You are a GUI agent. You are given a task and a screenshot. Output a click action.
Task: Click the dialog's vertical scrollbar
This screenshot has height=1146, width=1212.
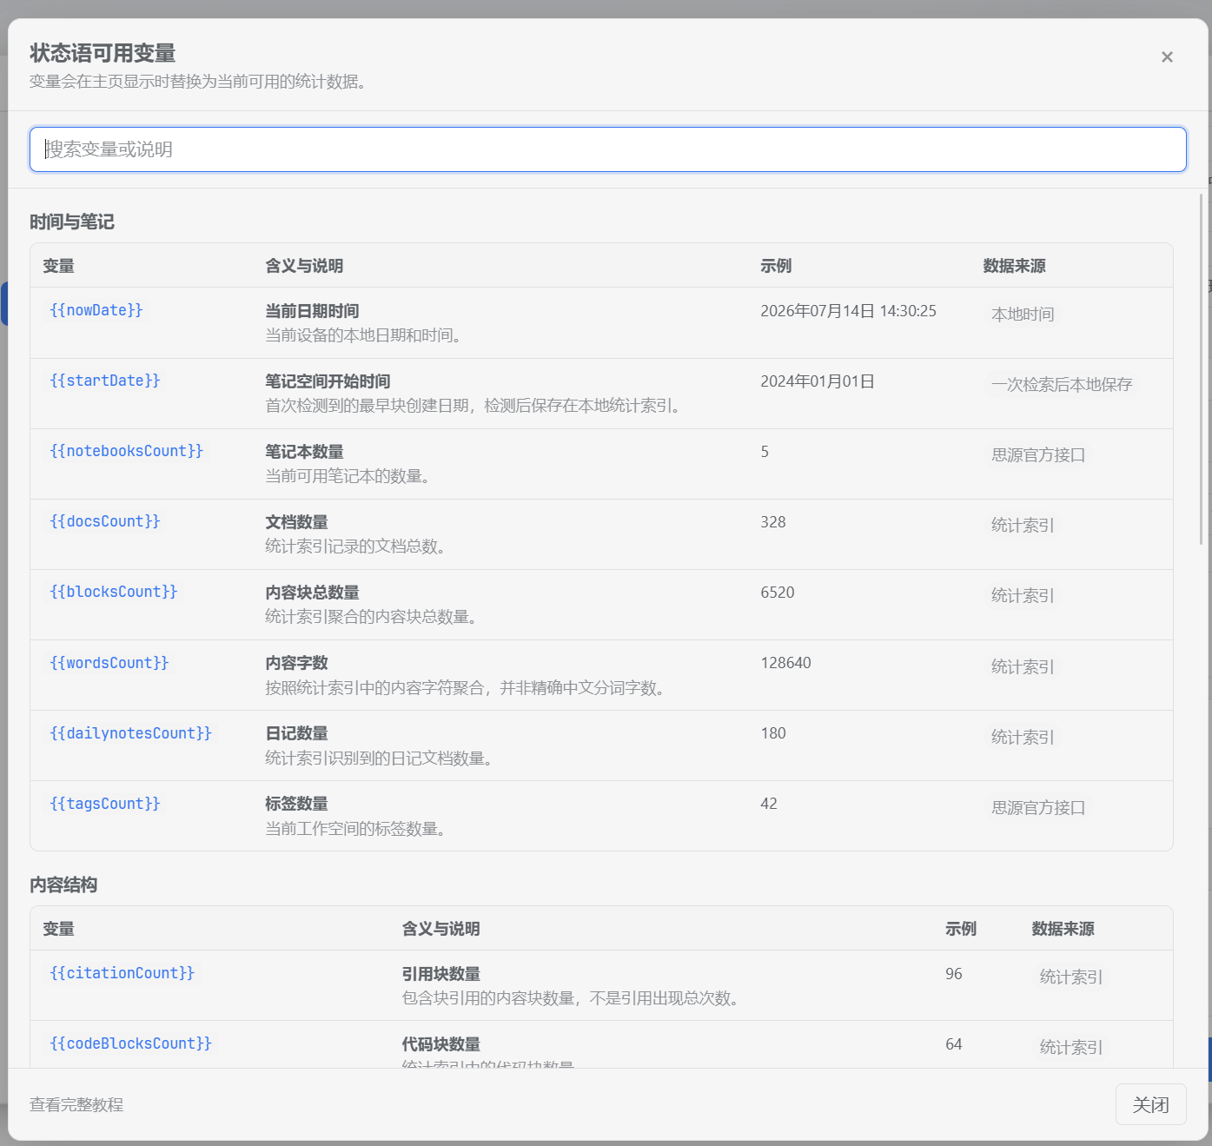[1202, 369]
